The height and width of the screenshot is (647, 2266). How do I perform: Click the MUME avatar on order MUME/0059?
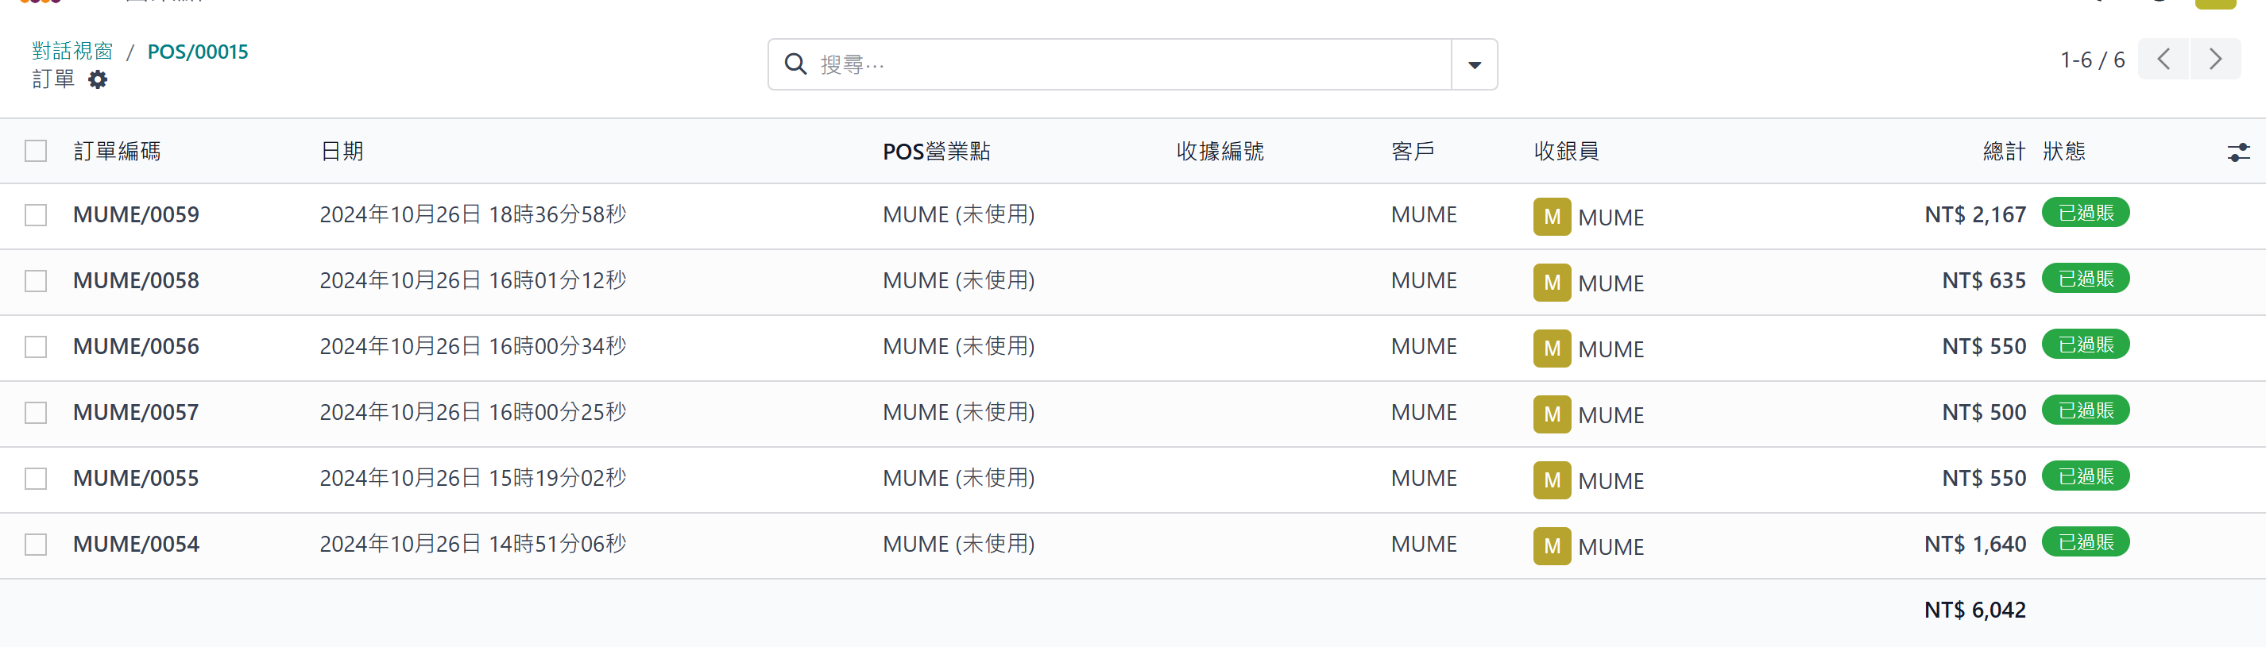1552,216
